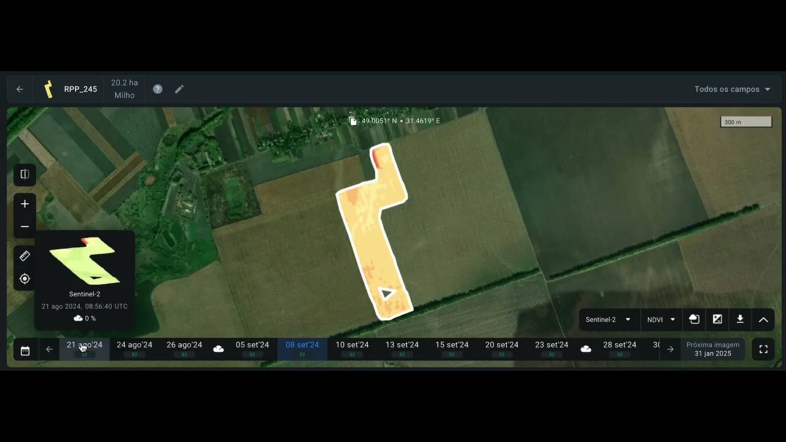Toggle the contrast exposure icon
Screen dimensions: 786x442
coord(717,319)
